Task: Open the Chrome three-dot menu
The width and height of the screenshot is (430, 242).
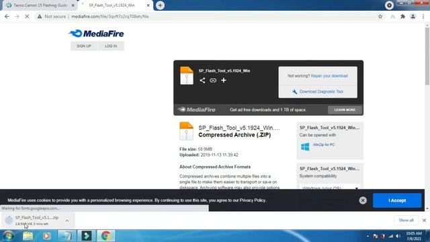Action: (x=423, y=16)
